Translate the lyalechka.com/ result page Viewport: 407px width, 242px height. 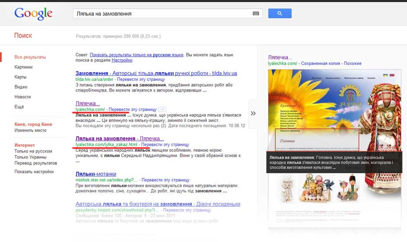point(133,109)
